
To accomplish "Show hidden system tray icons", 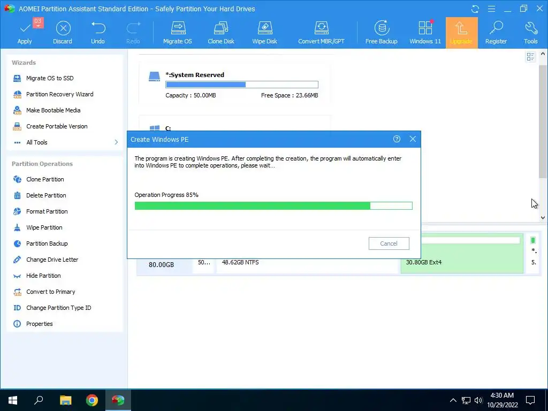I will coord(453,400).
